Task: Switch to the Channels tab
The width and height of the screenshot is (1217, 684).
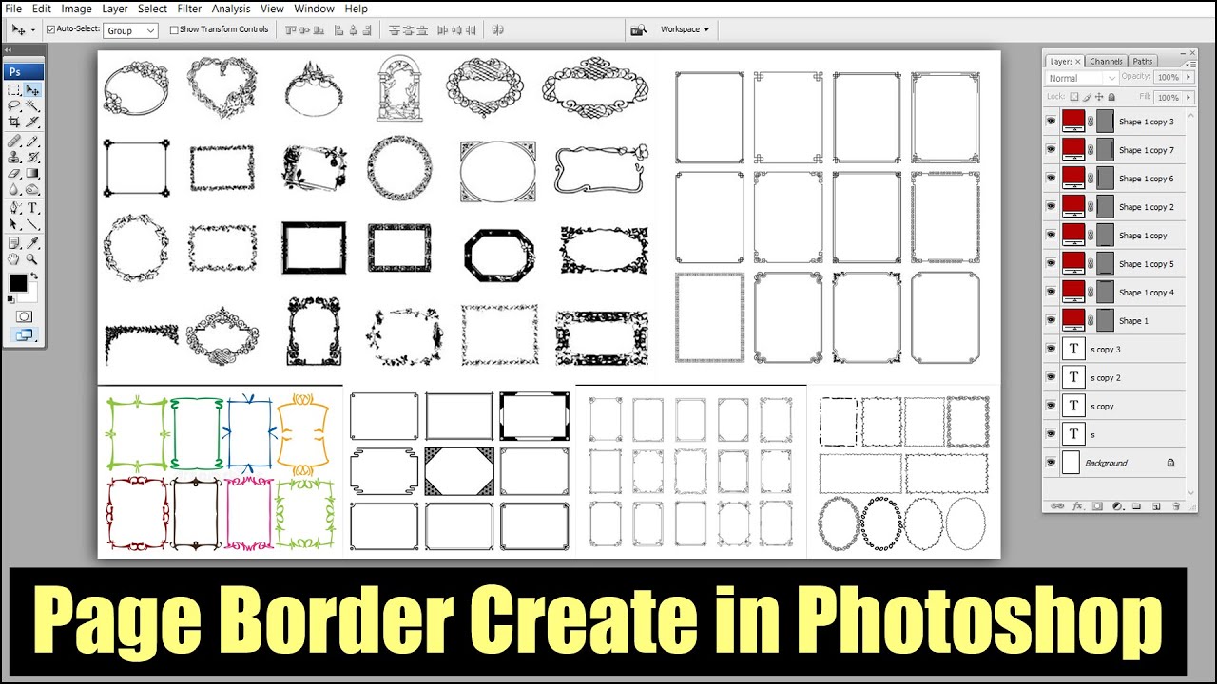Action: click(x=1106, y=61)
